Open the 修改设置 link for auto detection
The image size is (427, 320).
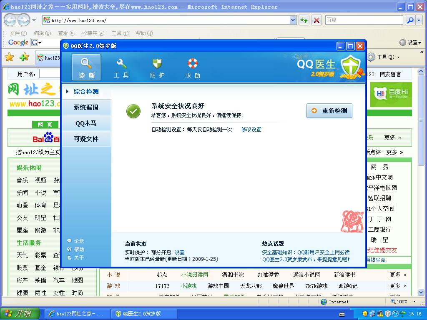[x=251, y=130]
